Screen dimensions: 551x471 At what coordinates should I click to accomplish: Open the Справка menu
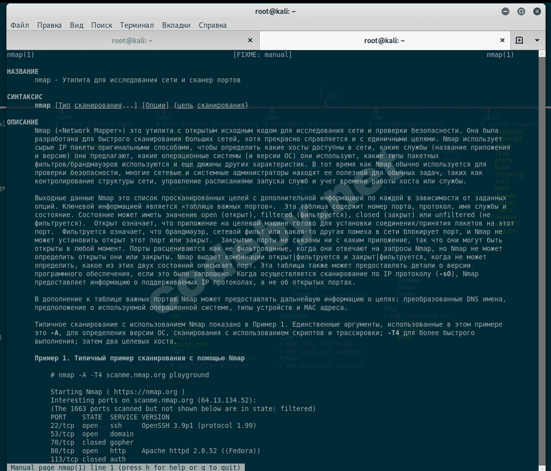(213, 25)
